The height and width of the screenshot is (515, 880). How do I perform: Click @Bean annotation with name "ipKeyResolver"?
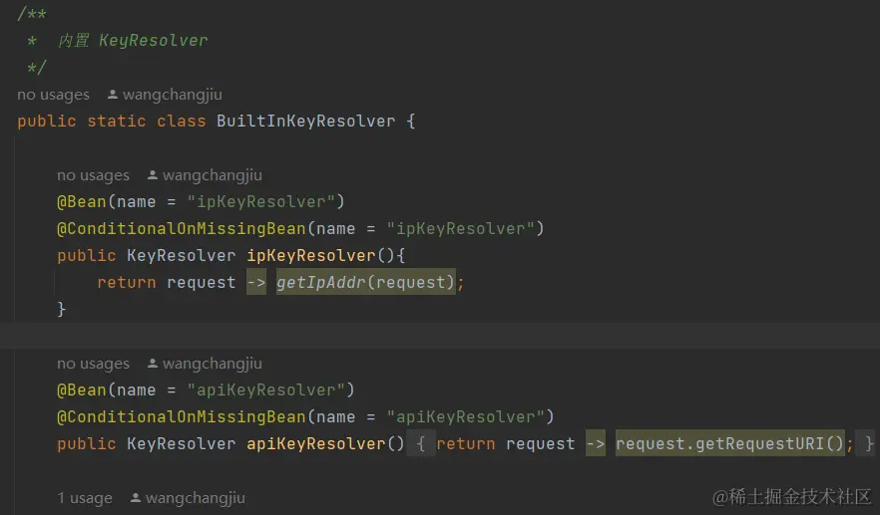point(82,202)
